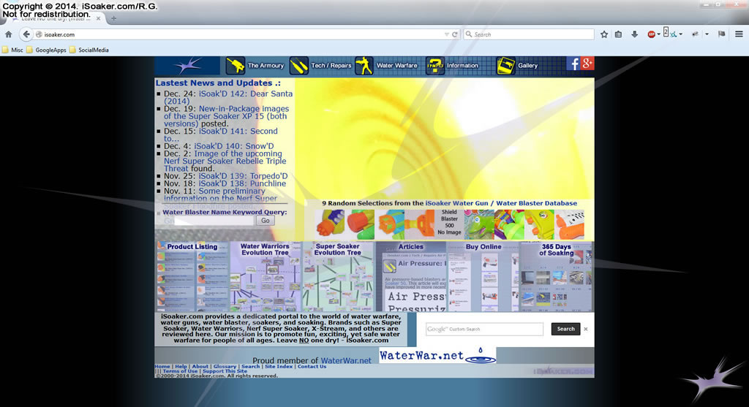Image resolution: width=749 pixels, height=407 pixels.
Task: Open the footer Contact Us link
Action: (312, 366)
